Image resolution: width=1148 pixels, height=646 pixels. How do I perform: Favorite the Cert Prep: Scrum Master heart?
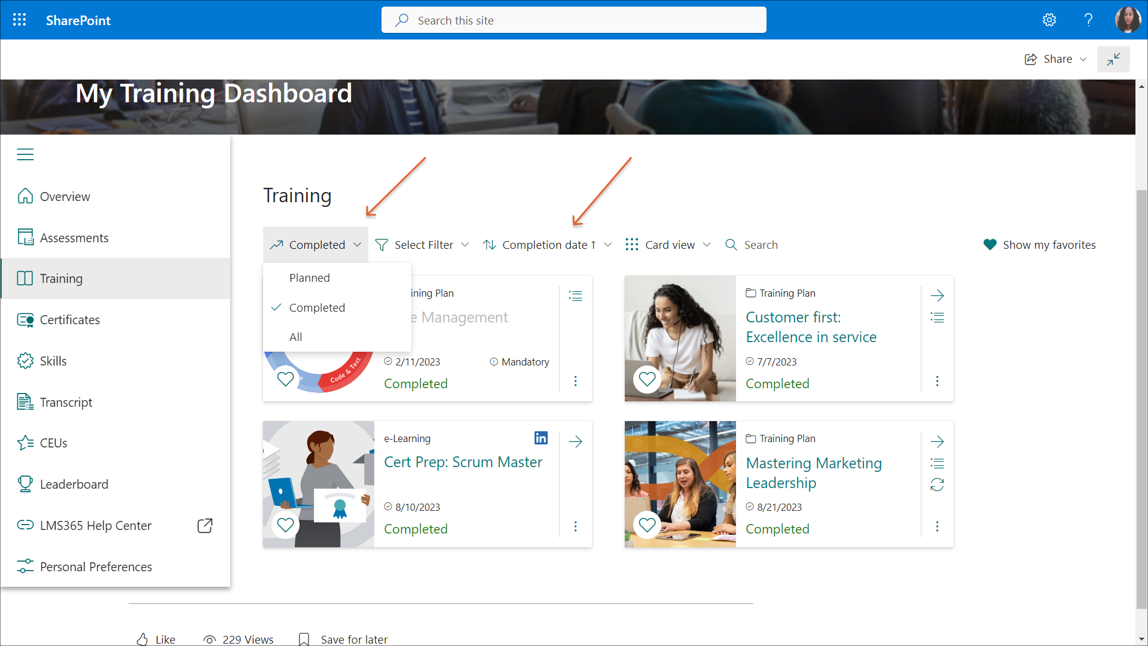point(286,525)
